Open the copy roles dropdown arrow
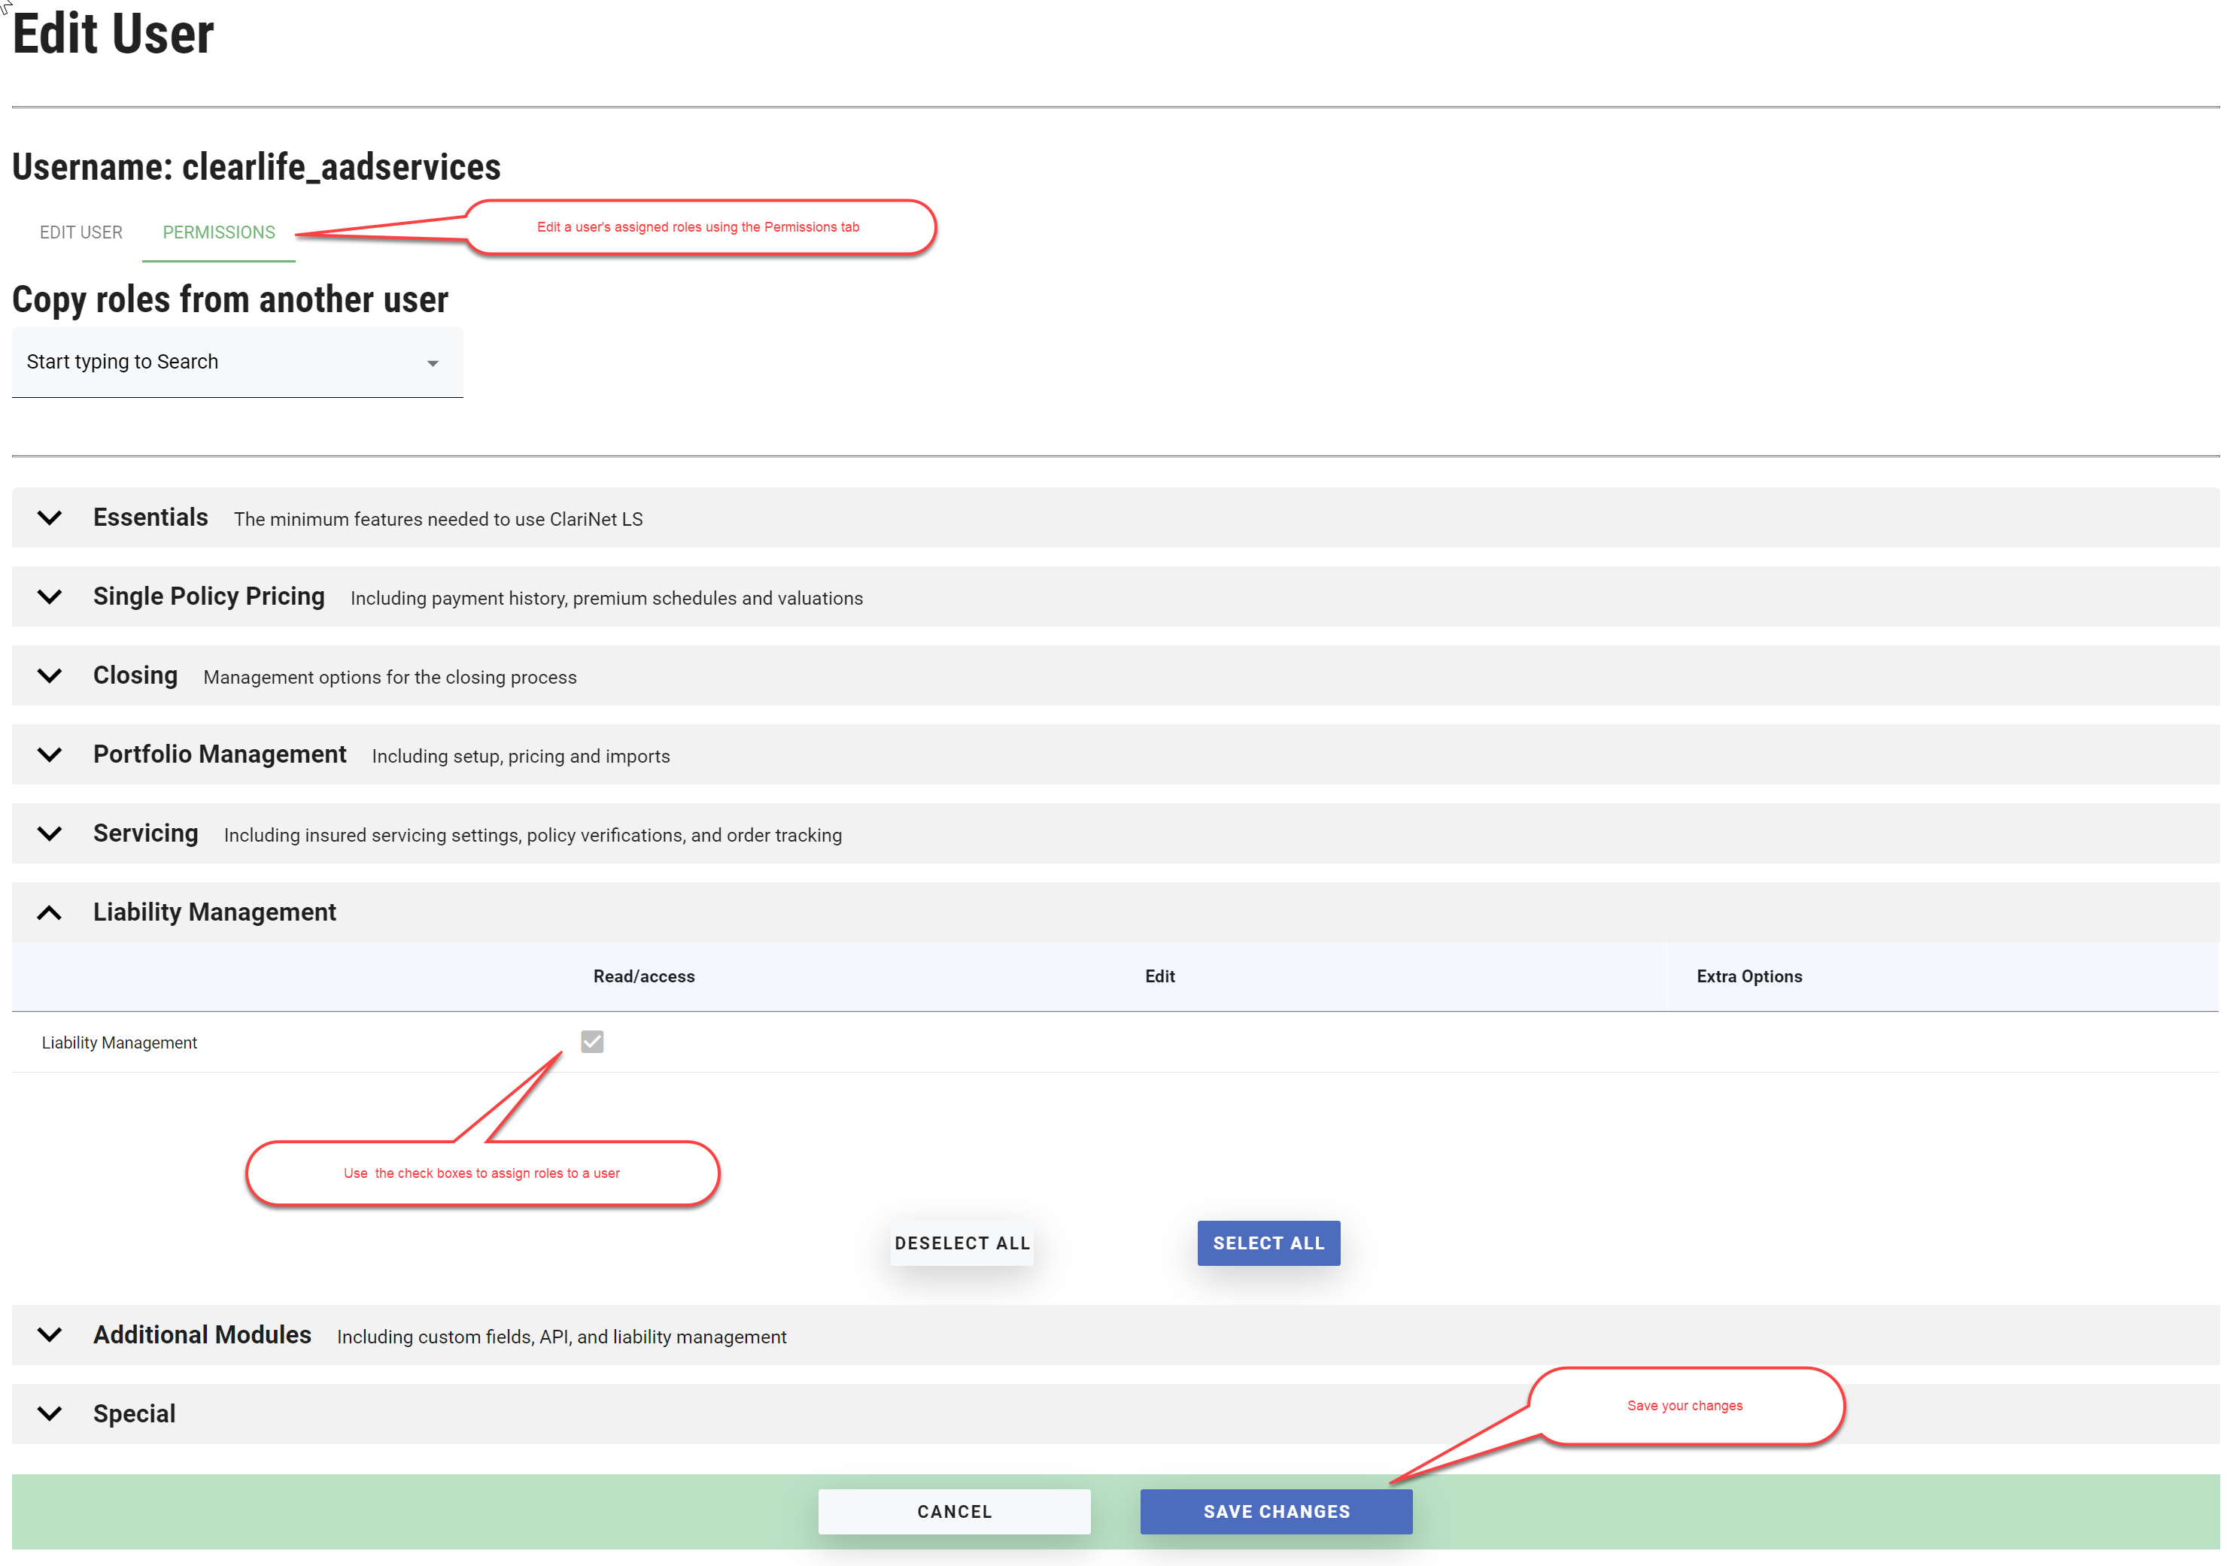Screen dimensions: 2230x1566 coord(433,363)
